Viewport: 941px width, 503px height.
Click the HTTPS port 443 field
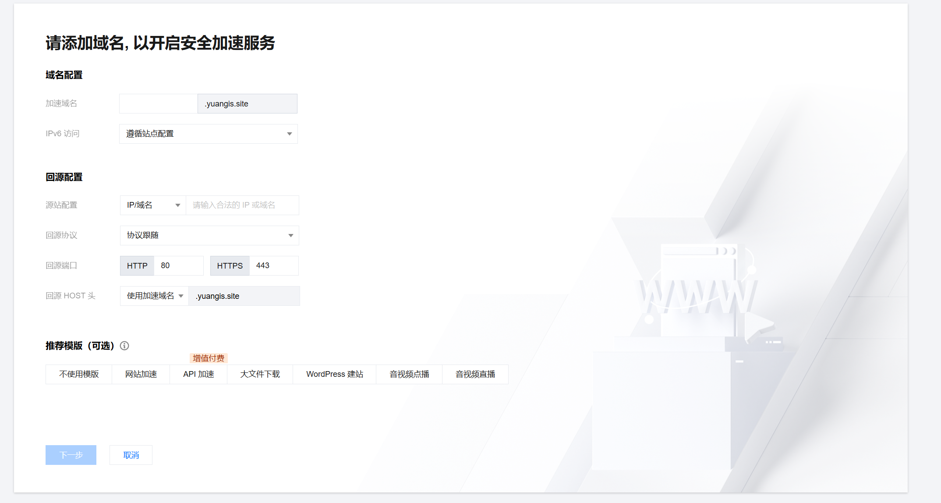[273, 266]
